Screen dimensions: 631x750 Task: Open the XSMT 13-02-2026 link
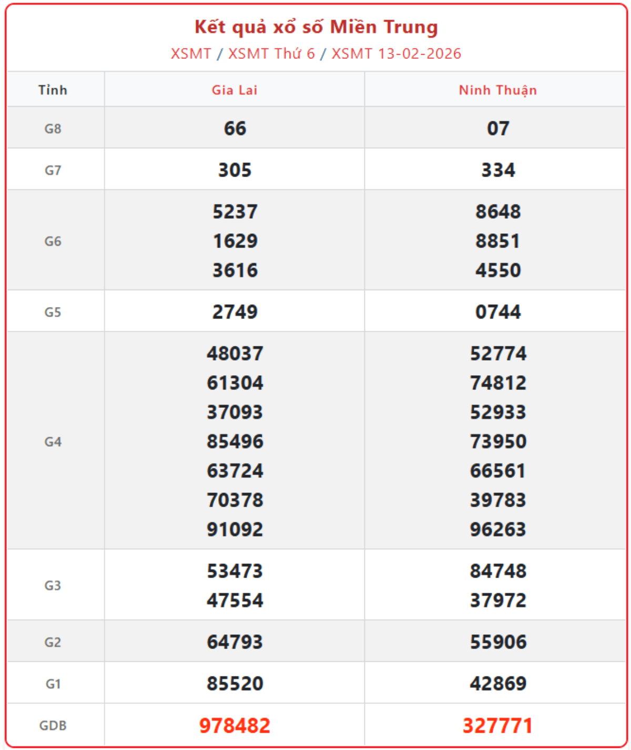(x=396, y=54)
